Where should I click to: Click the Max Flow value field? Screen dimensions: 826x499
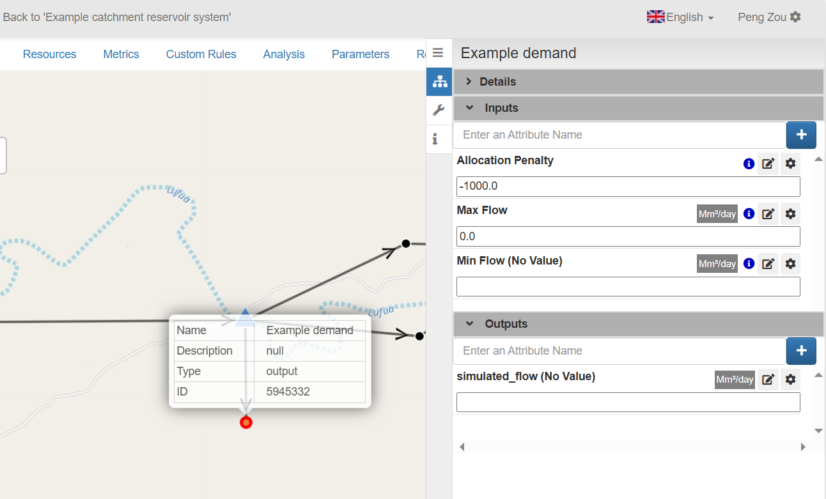coord(628,236)
